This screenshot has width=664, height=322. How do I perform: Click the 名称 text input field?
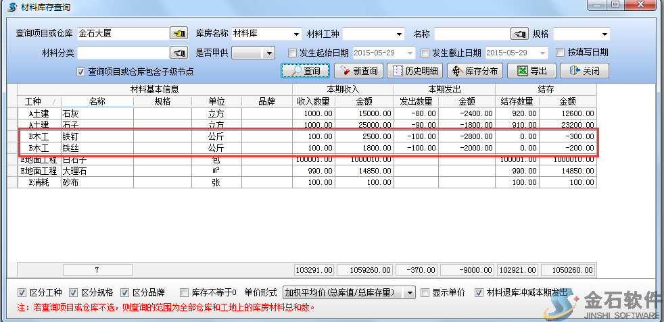tap(471, 34)
